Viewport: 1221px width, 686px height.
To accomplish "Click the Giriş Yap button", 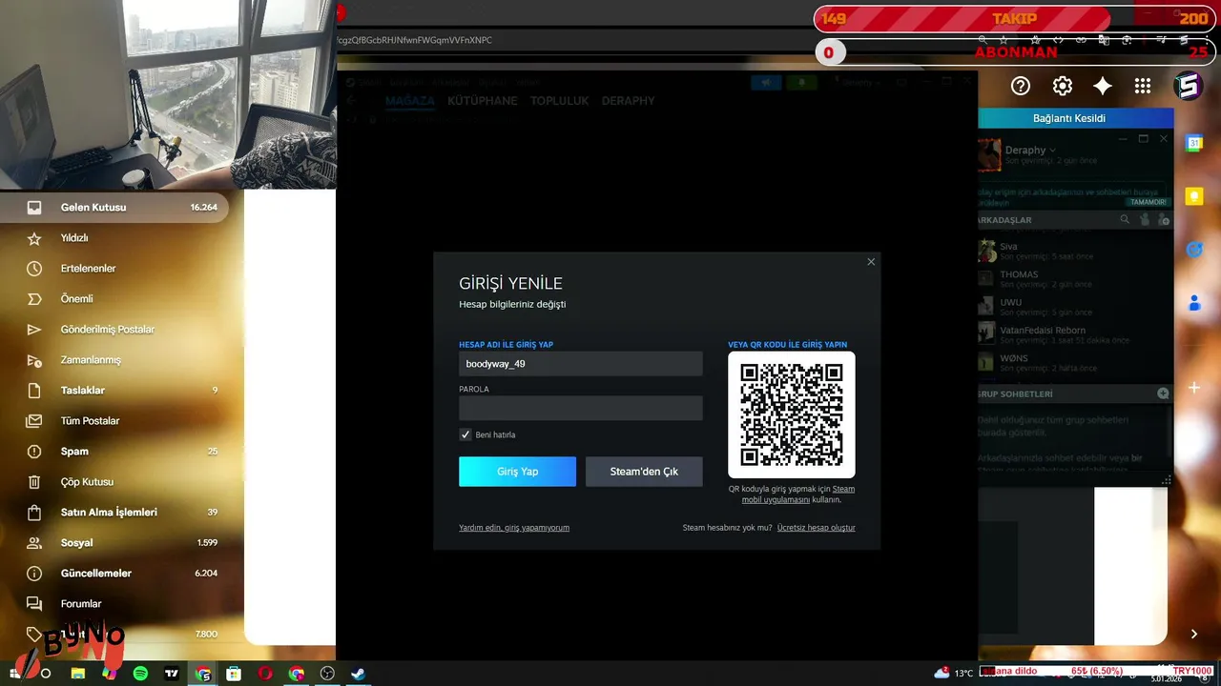I will [517, 472].
